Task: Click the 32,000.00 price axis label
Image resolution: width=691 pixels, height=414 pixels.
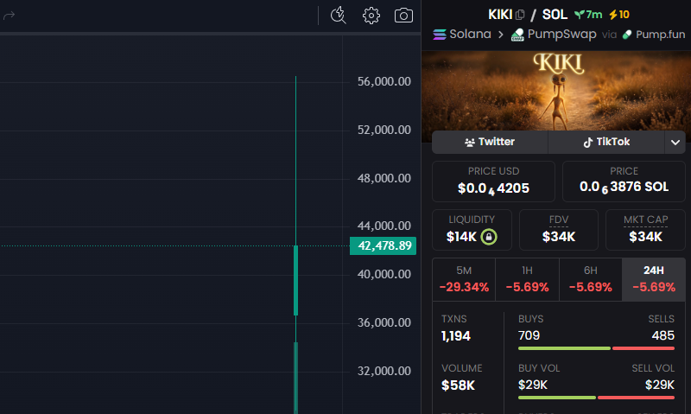Action: (384, 371)
